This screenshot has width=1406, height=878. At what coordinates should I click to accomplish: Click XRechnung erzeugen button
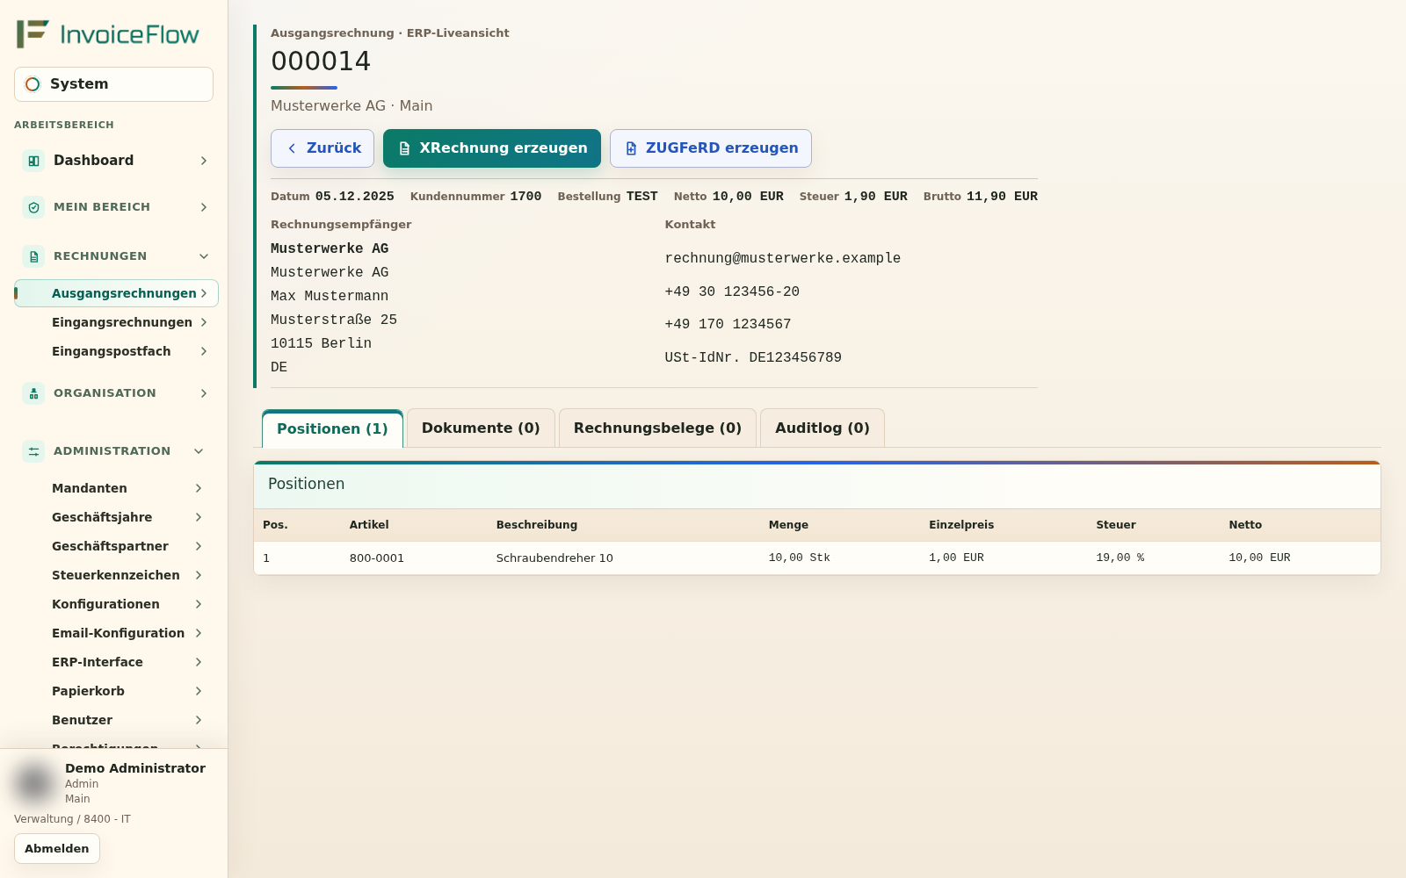tap(492, 148)
